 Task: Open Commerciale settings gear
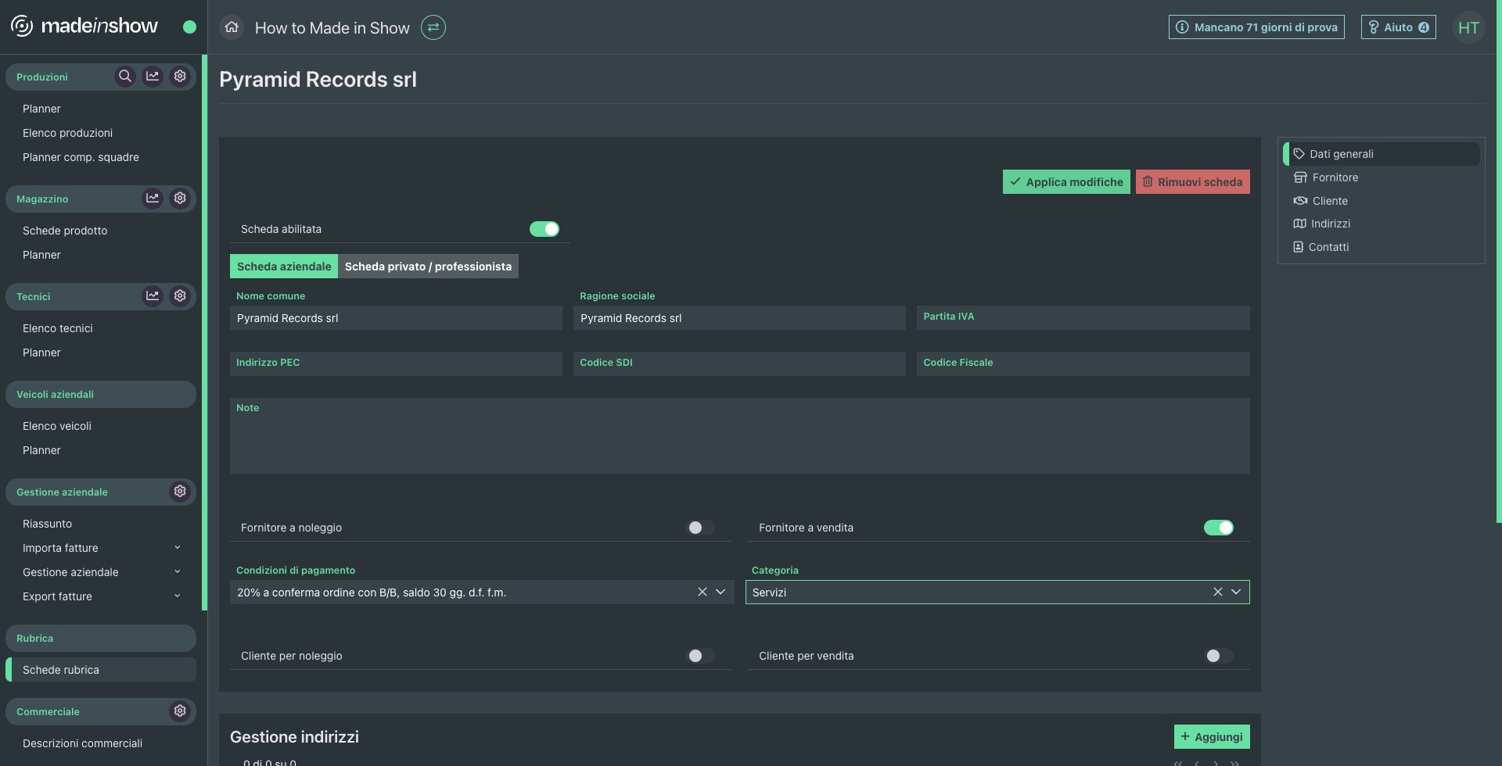[x=180, y=711]
